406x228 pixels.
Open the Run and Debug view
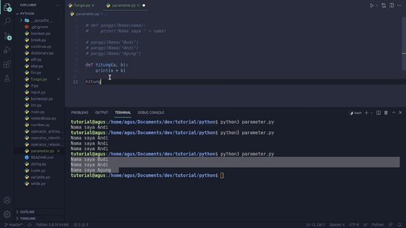click(7, 50)
